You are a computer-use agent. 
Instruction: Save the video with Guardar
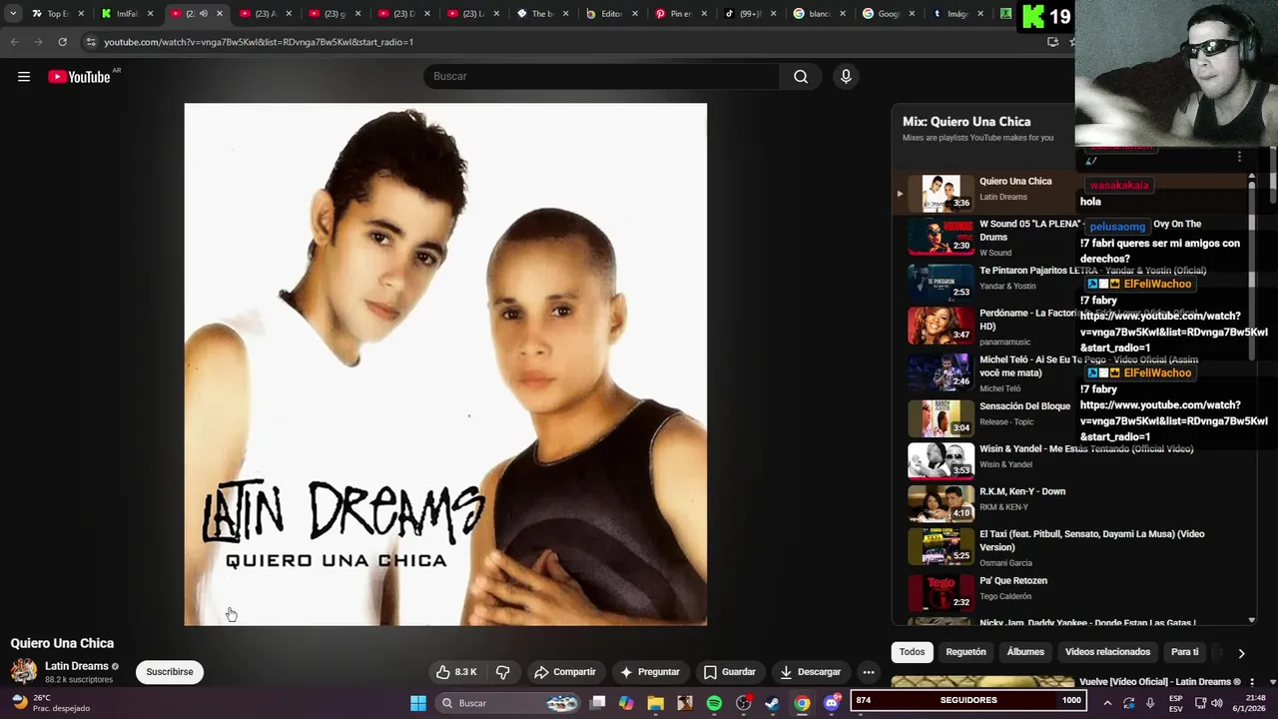[x=730, y=672]
